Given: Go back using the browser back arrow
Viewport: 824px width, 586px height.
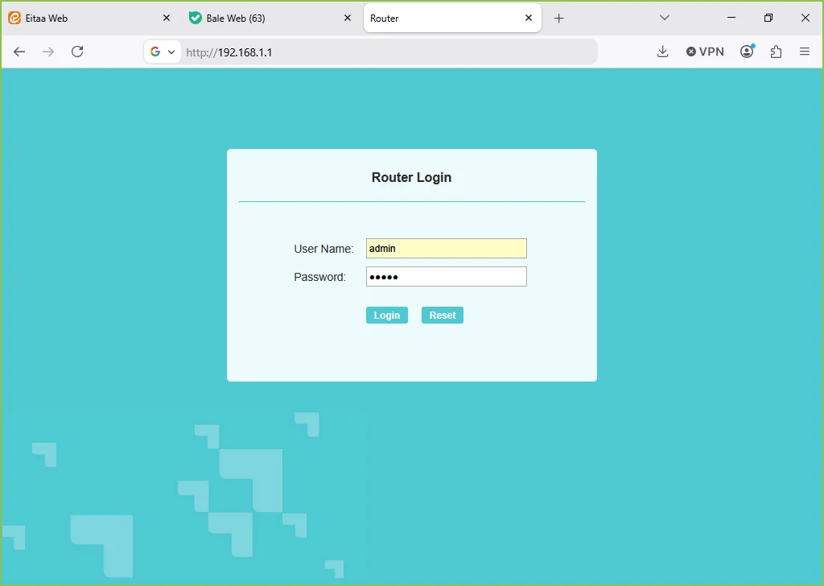Looking at the screenshot, I should [x=19, y=52].
